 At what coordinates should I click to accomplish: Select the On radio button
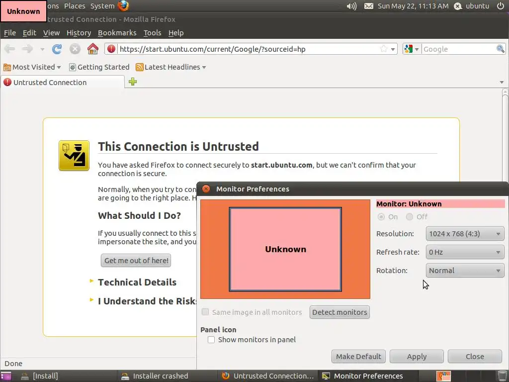coord(381,217)
